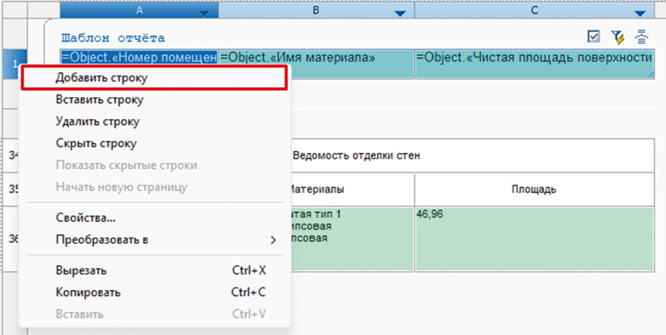The height and width of the screenshot is (335, 666).
Task: Click 'Копировать' menu item
Action: click(x=88, y=292)
